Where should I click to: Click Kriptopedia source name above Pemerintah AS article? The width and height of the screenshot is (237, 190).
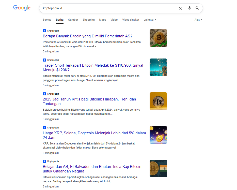tap(53, 31)
